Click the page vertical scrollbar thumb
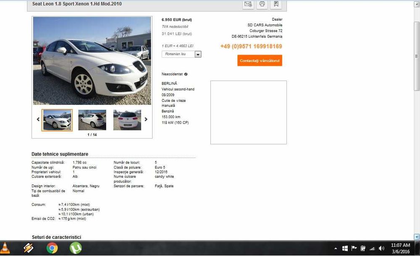 click(x=417, y=56)
